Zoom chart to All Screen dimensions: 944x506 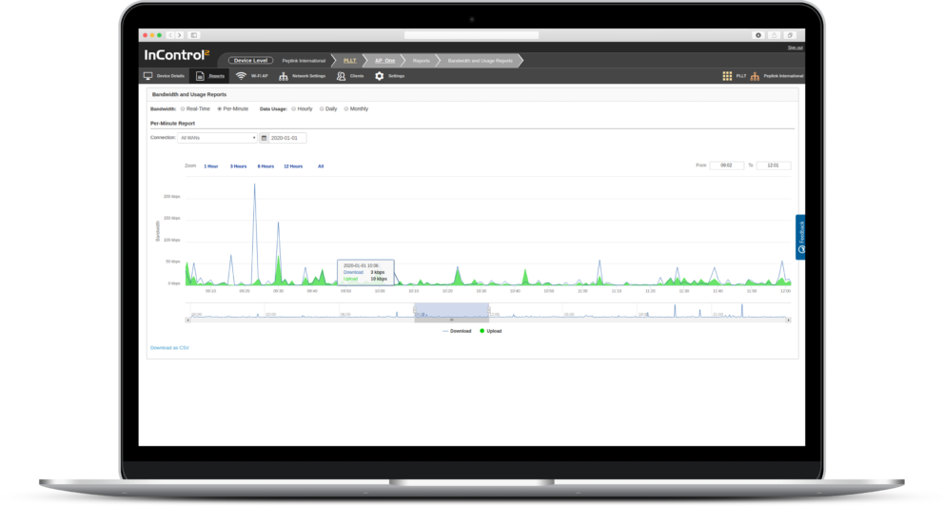[321, 166]
